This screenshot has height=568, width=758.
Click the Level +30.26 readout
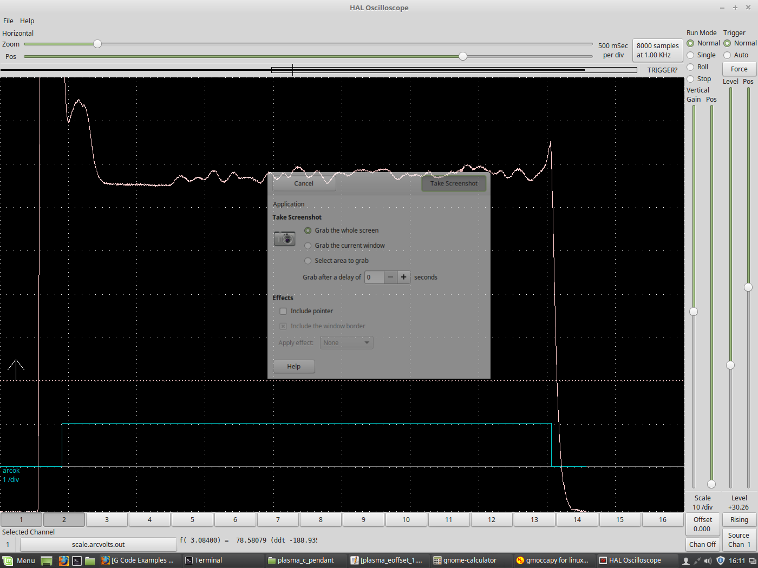coord(739,503)
